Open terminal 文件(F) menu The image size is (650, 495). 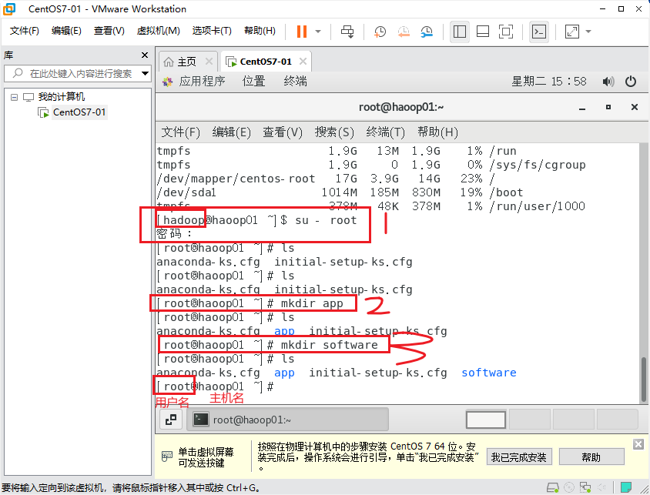click(x=180, y=132)
